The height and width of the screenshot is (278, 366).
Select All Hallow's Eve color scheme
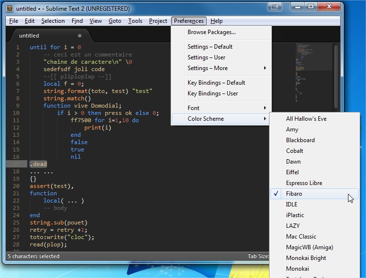(x=314, y=119)
